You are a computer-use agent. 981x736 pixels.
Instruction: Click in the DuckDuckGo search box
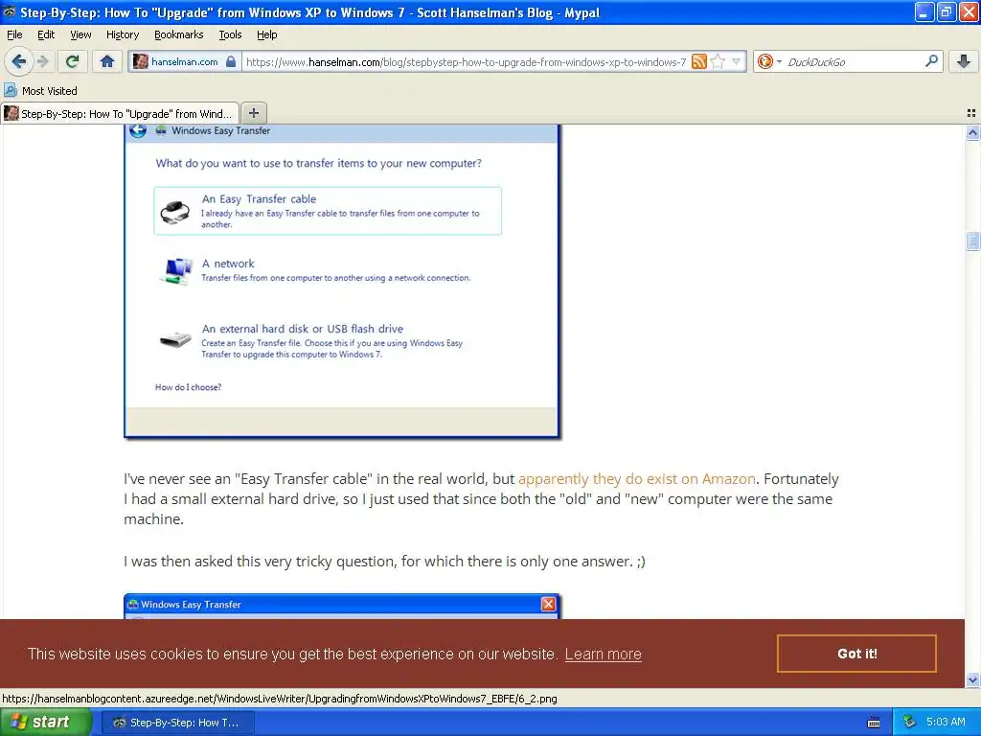click(854, 61)
